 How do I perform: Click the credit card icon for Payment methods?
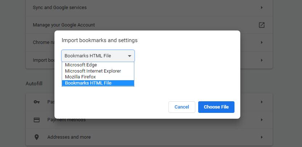(37, 120)
